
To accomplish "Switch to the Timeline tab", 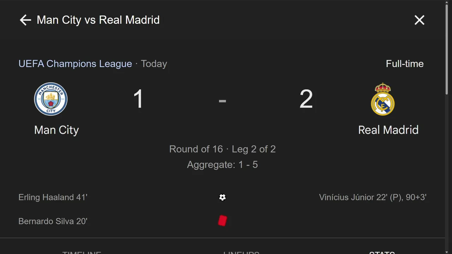I will point(82,252).
